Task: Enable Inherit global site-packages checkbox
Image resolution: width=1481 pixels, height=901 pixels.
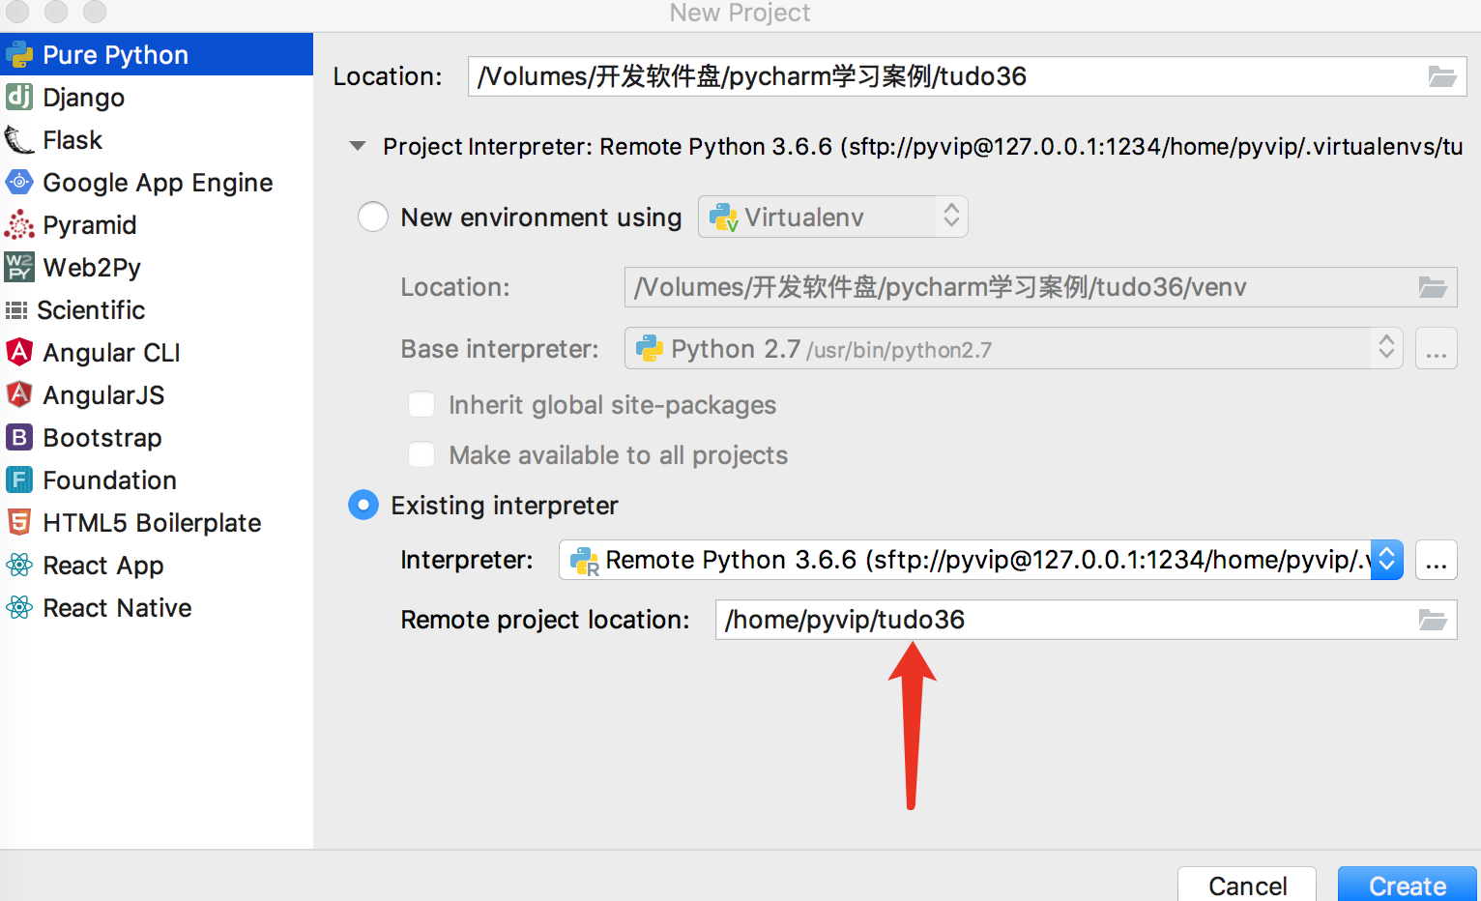Action: 421,404
